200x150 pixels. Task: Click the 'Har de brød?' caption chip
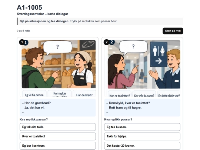pos(84,94)
